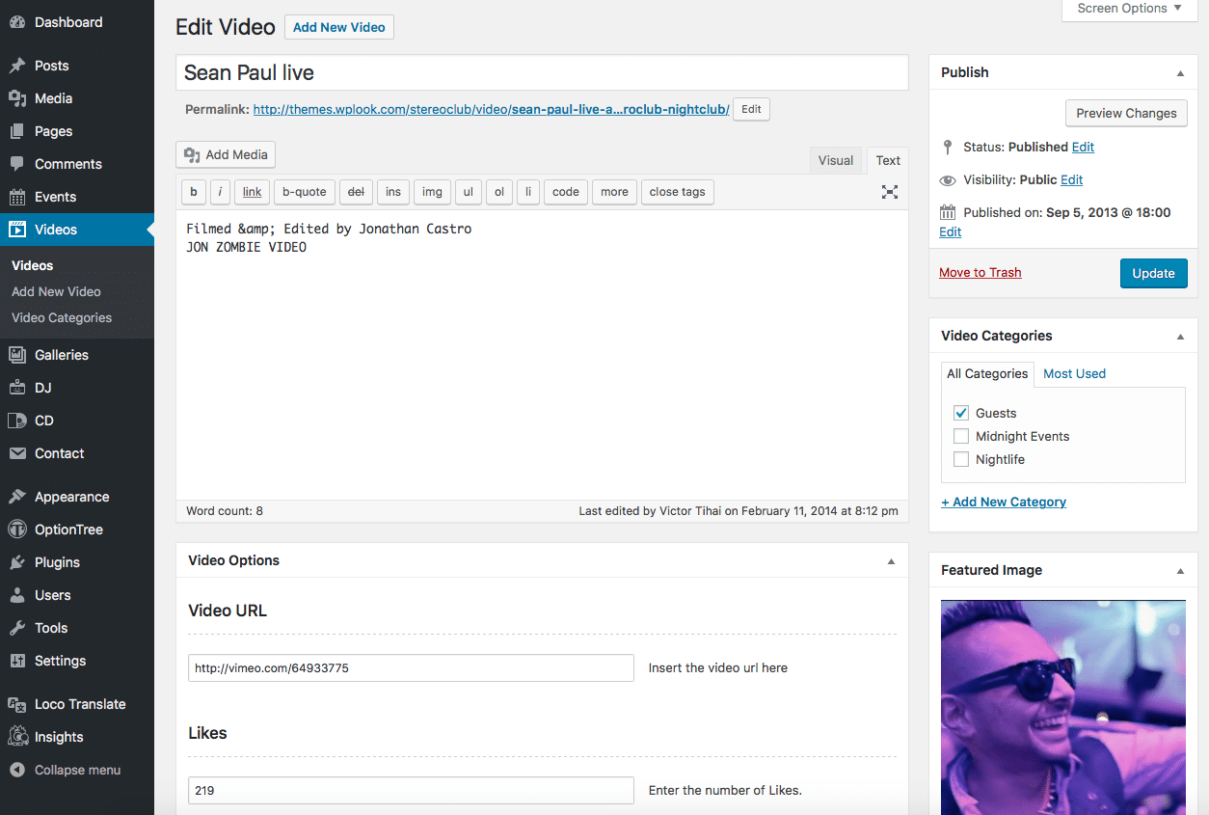Screen dimensions: 1209x815
Task: Click the link quicktag button
Action: (252, 192)
